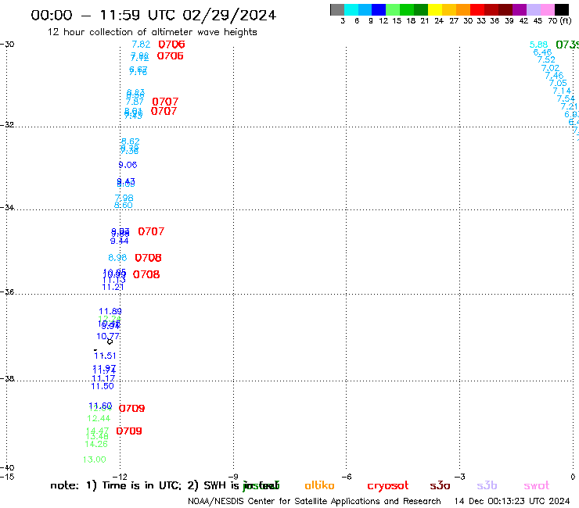Click the pure blue swatch in the color scale
579x508 pixels.
(x=379, y=10)
